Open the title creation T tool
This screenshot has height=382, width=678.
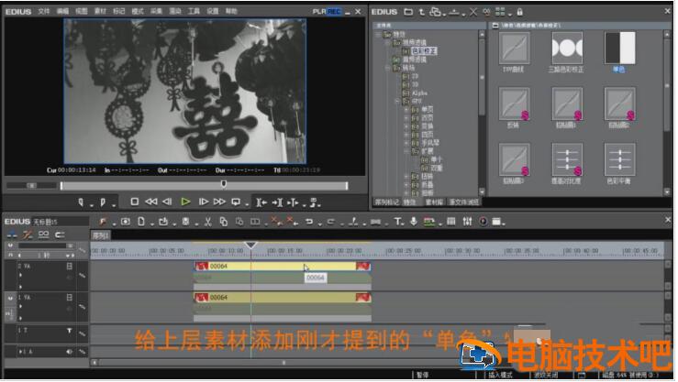397,222
